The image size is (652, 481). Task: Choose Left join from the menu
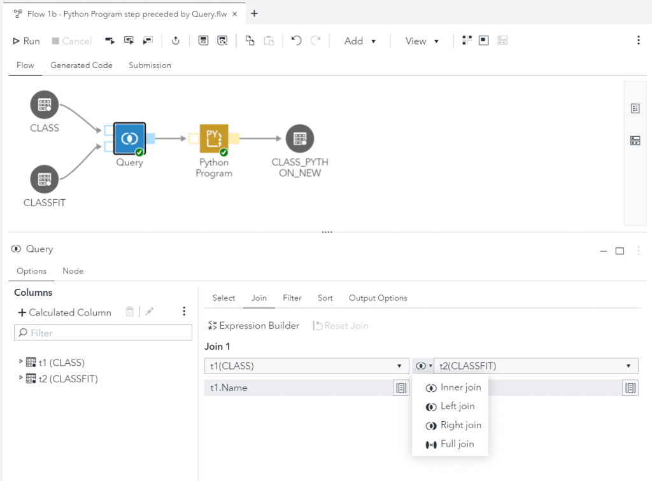457,406
